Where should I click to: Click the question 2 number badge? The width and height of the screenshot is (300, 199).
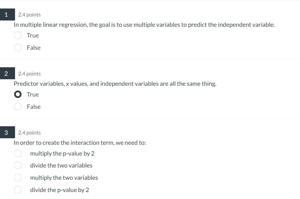point(7,73)
